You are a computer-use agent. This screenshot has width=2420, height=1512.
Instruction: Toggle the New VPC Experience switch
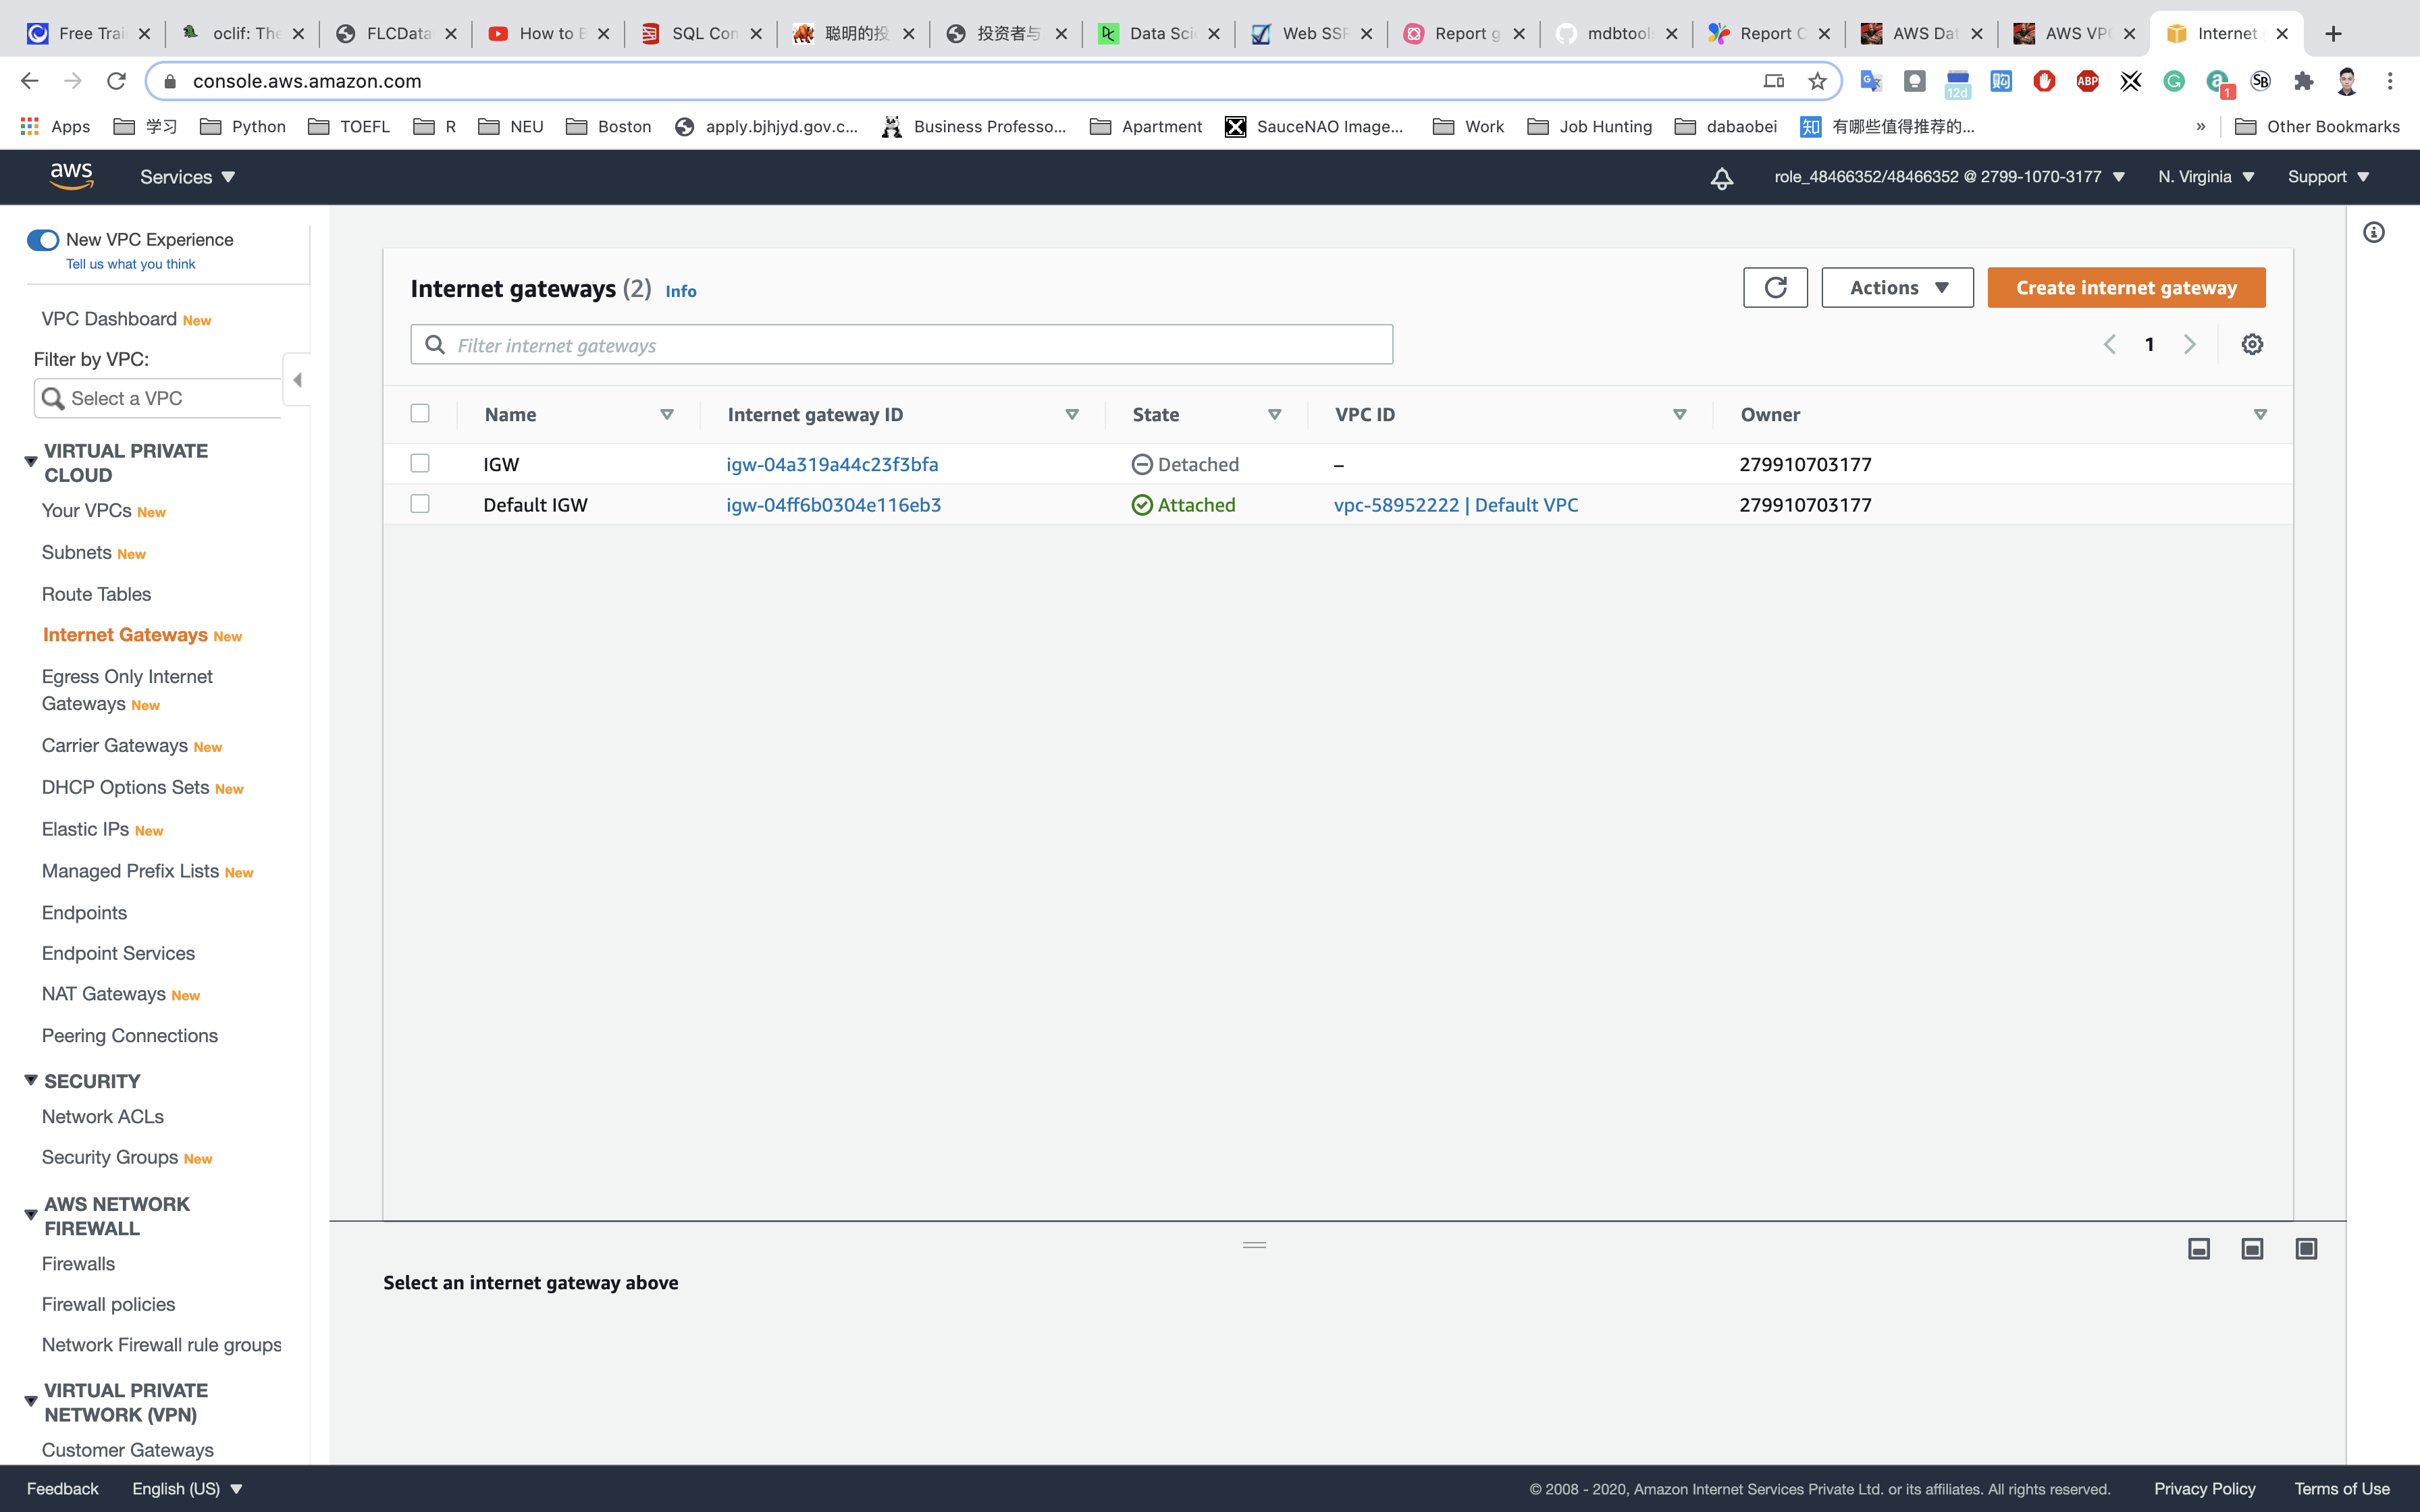pyautogui.click(x=42, y=240)
